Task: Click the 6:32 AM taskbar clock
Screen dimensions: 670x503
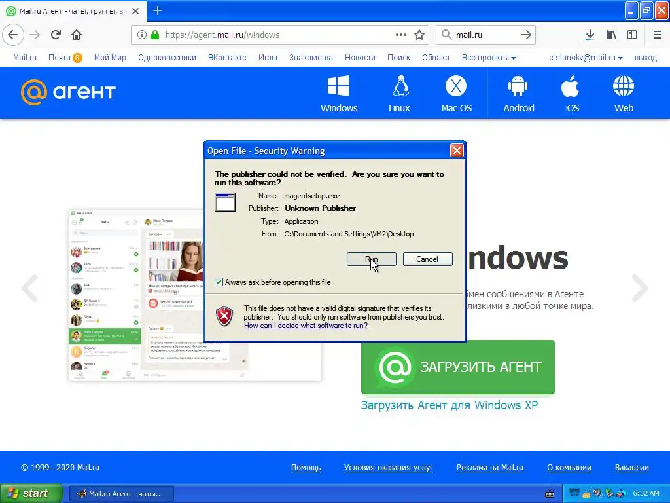Action: click(x=646, y=494)
